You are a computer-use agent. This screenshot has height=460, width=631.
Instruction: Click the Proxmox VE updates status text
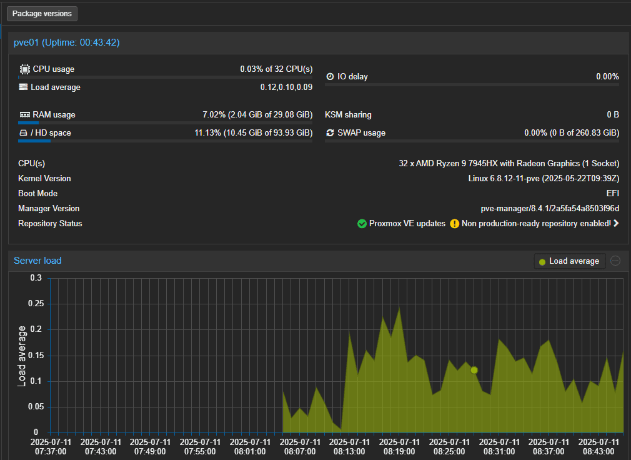(407, 224)
